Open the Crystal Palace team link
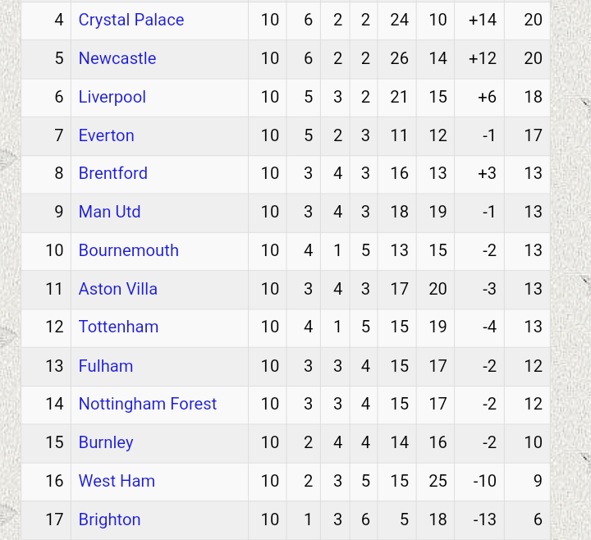Screen dimensions: 591x540 [131, 20]
